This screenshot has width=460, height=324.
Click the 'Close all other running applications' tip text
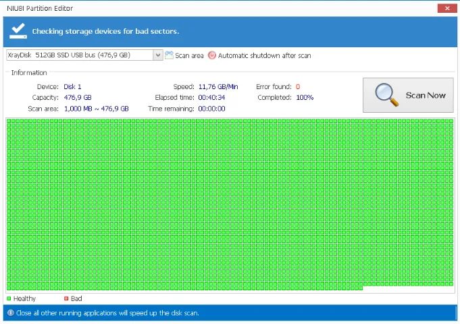107,313
